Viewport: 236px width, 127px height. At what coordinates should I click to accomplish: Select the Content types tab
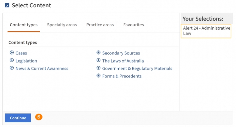(24, 25)
